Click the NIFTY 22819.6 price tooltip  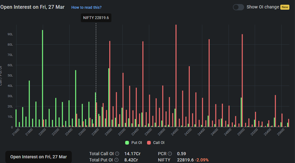[x=96, y=18]
